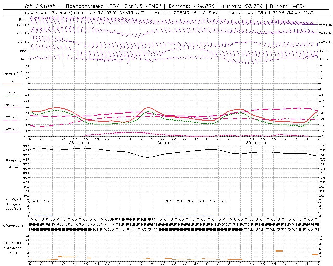Click the station name "Irk_Irkutsk" in the header

(x=40, y=6)
